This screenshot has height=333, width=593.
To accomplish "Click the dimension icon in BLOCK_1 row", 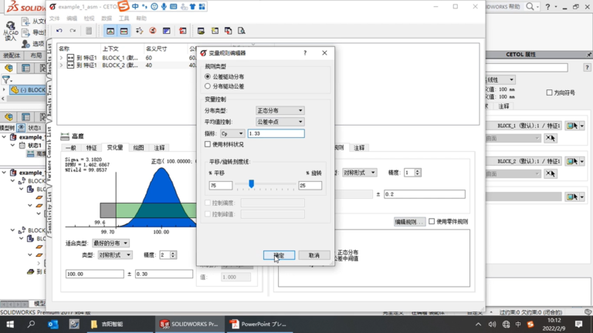I will click(70, 58).
